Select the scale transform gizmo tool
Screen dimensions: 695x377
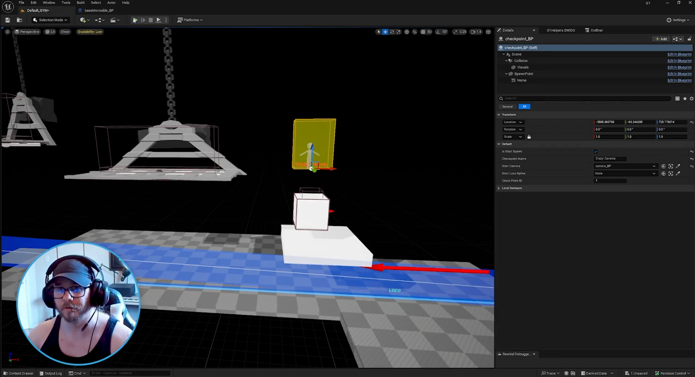click(398, 32)
